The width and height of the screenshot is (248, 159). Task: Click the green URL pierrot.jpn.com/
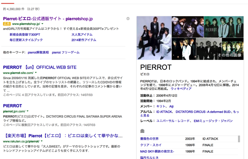[x=14, y=111]
